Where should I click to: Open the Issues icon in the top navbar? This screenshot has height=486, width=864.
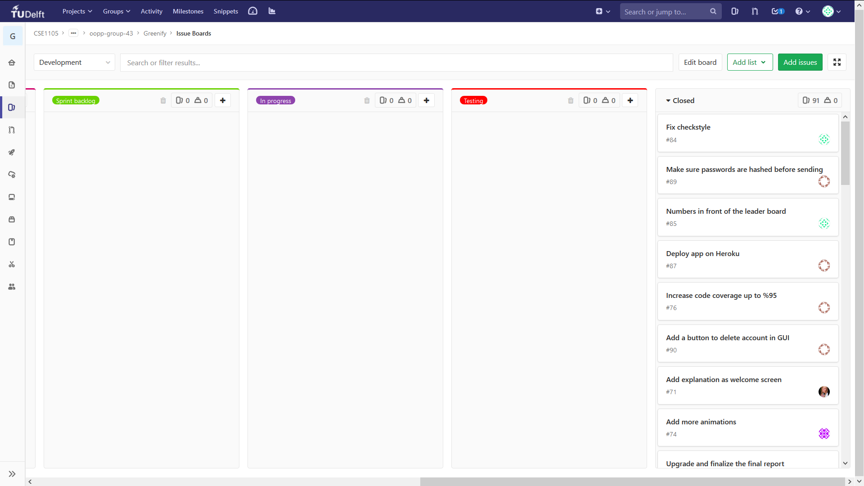(734, 11)
